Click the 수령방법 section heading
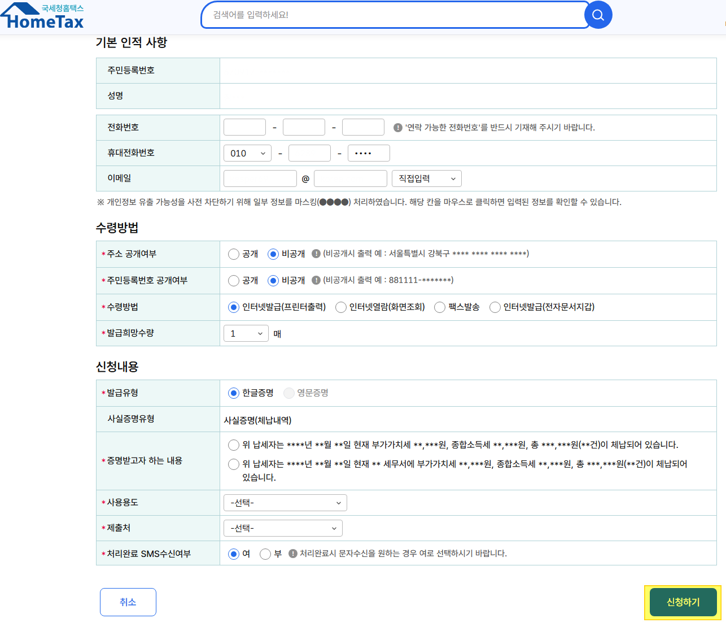The width and height of the screenshot is (726, 627). coord(117,228)
